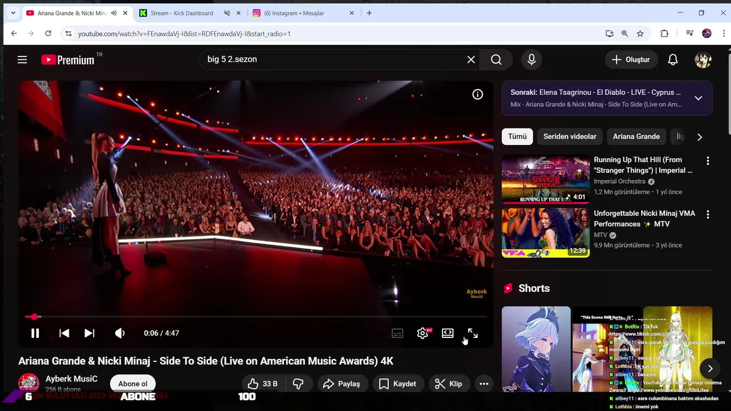Screen dimensions: 731x411
Task: Open the zoom magnifier in address bar
Action: (x=625, y=34)
